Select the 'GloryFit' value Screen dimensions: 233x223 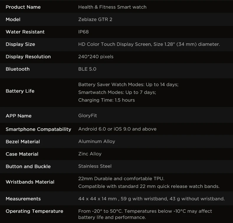pos(88,115)
